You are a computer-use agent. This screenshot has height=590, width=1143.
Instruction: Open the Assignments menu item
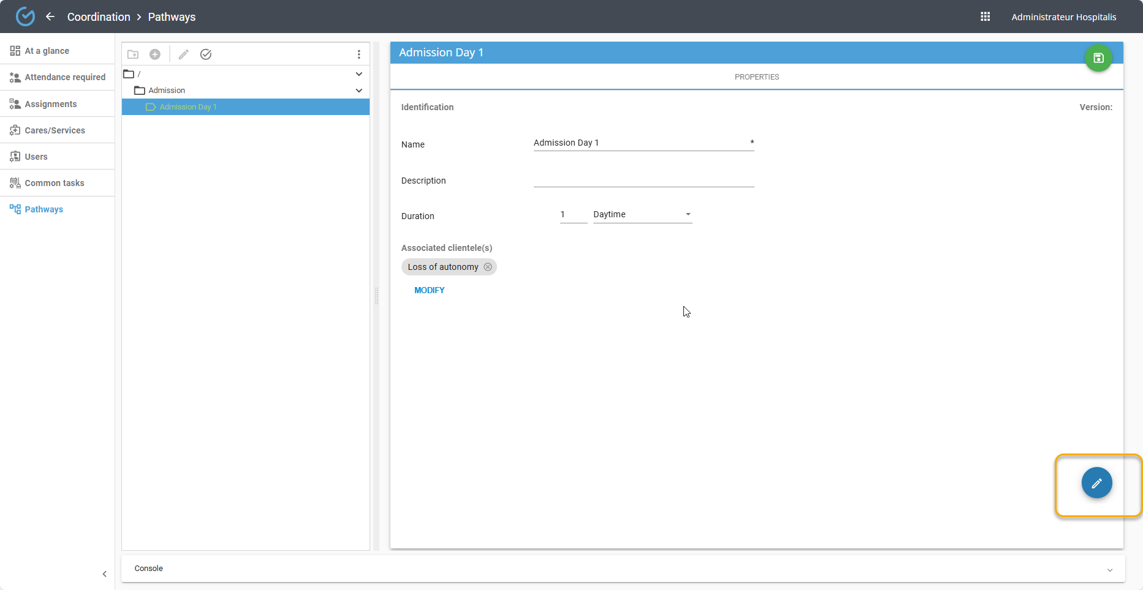(51, 104)
